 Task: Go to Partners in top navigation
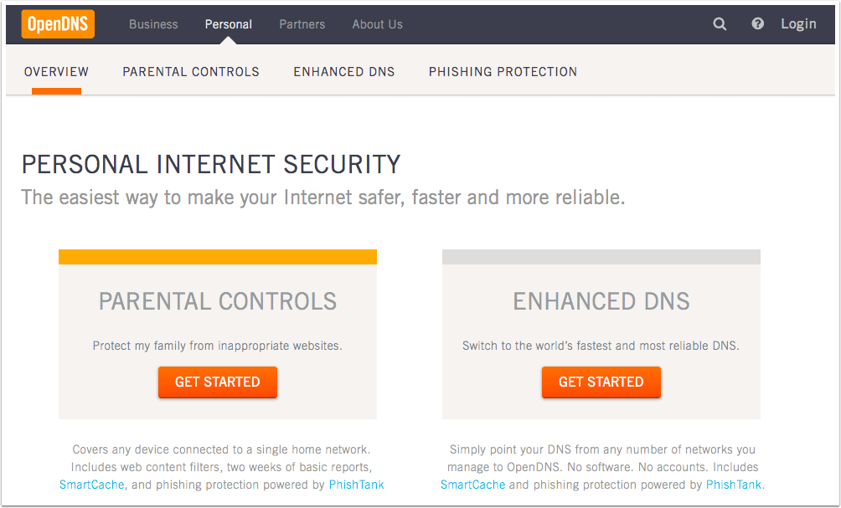pyautogui.click(x=302, y=24)
